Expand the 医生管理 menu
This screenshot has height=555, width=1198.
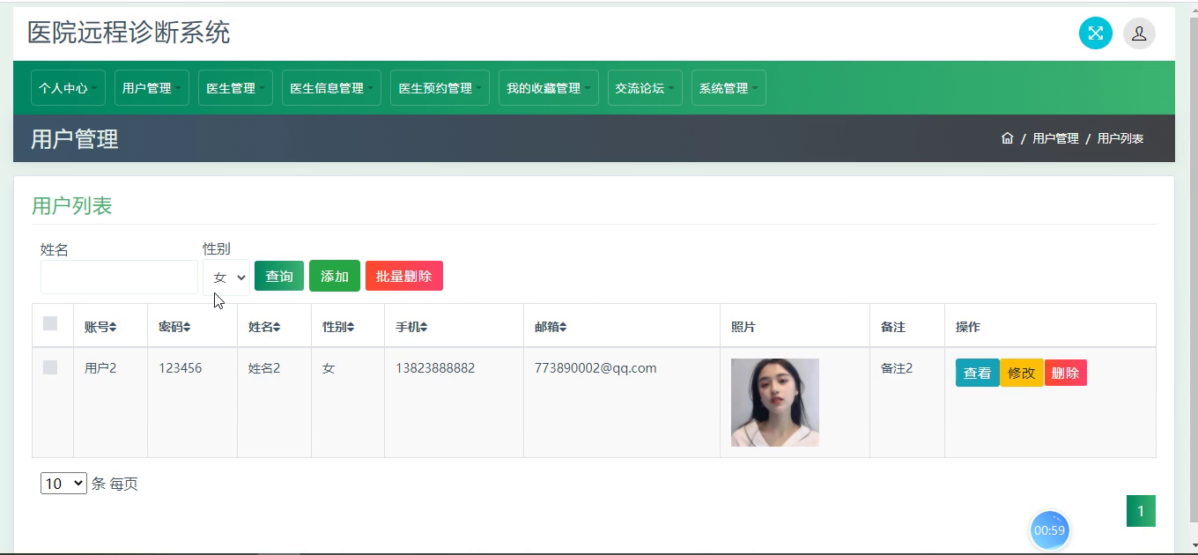(x=235, y=88)
